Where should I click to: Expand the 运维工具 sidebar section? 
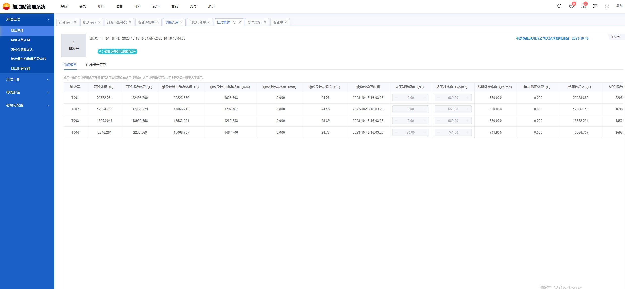(48, 80)
